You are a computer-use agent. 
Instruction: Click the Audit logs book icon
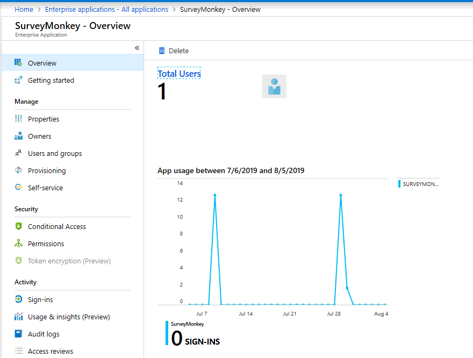coord(18,334)
